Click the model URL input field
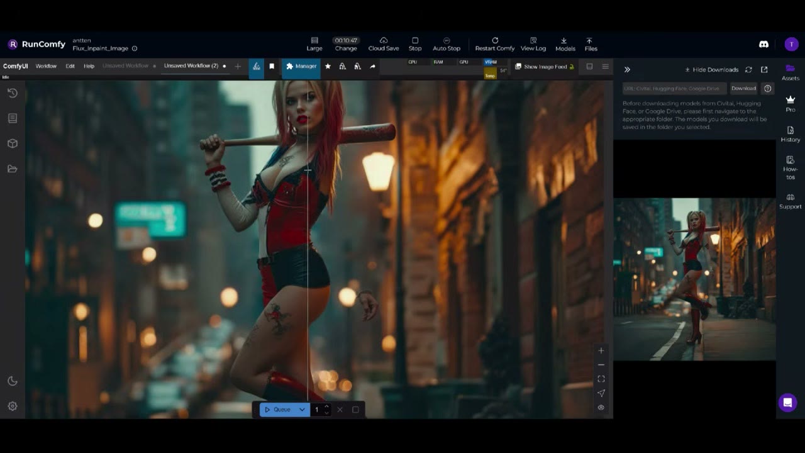The height and width of the screenshot is (453, 805). [675, 89]
